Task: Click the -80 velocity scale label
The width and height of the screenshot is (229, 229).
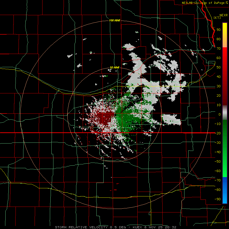Action: pos(218,190)
